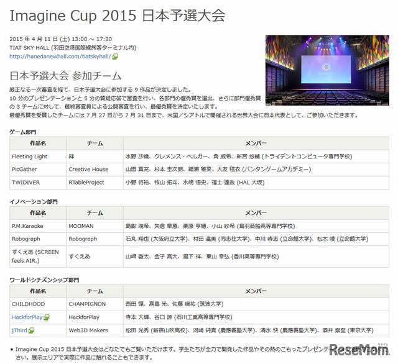Select the PicGather table cell
The width and height of the screenshot is (398, 364).
[38, 170]
